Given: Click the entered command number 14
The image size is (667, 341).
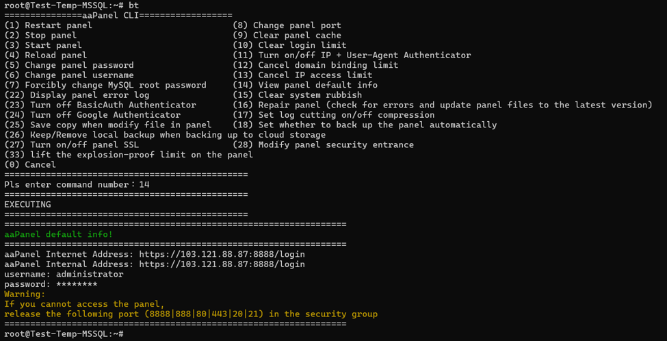Looking at the screenshot, I should point(144,184).
